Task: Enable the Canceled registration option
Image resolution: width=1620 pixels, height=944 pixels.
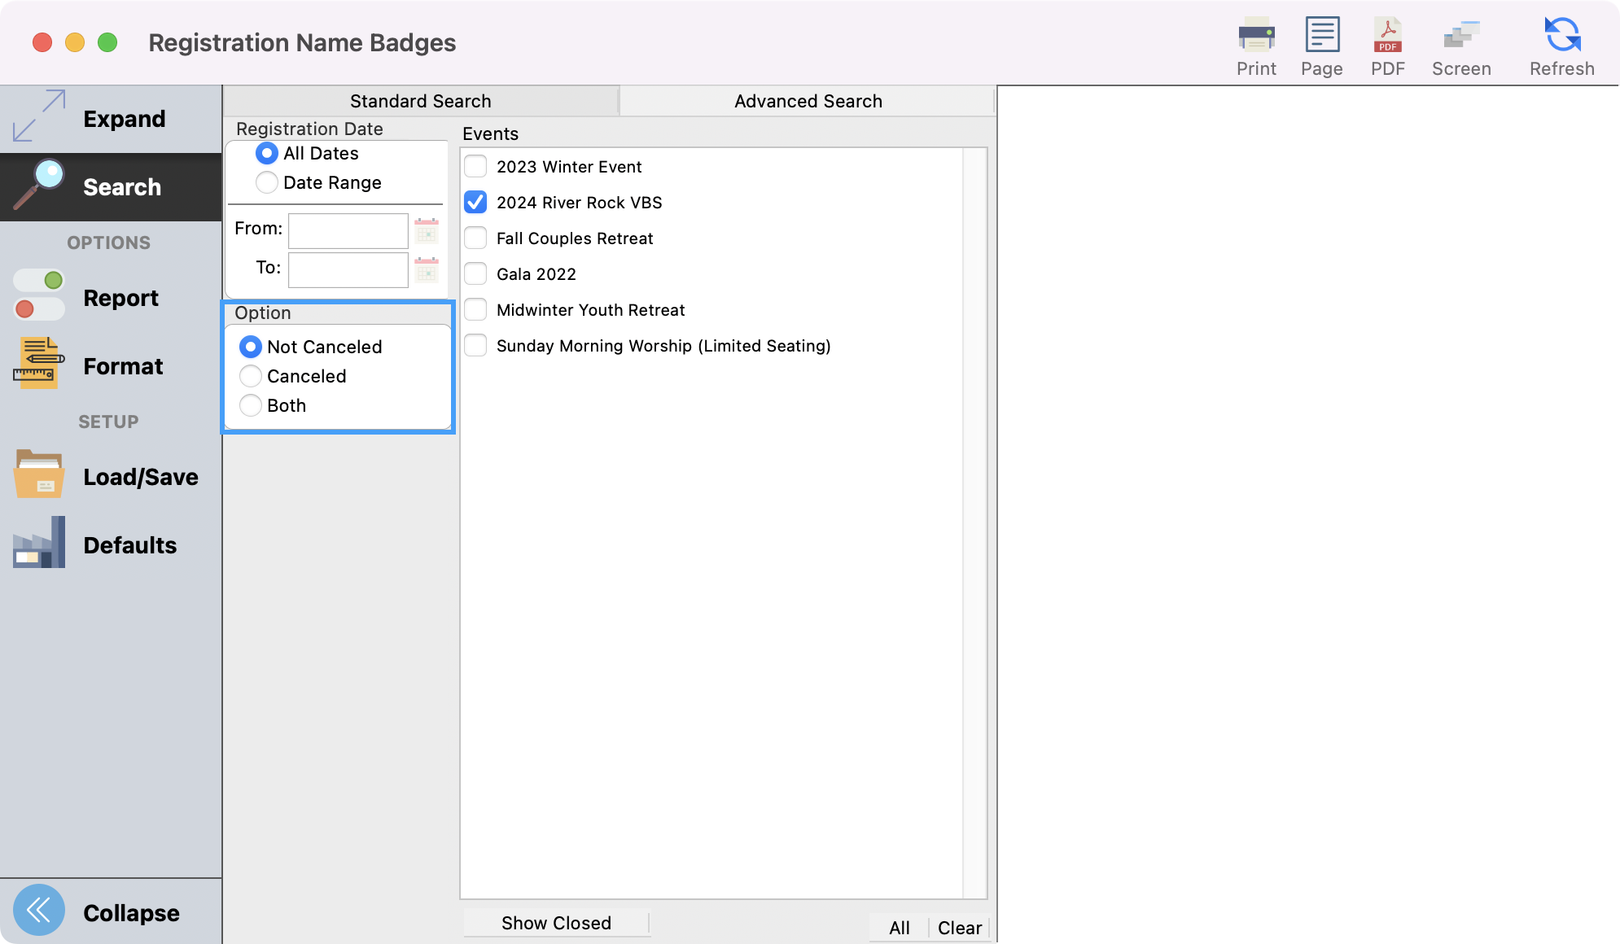Action: pos(252,375)
